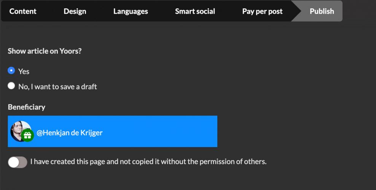This screenshot has height=190, width=376.
Task: Click the "I have created this page" statement text
Action: click(x=148, y=161)
